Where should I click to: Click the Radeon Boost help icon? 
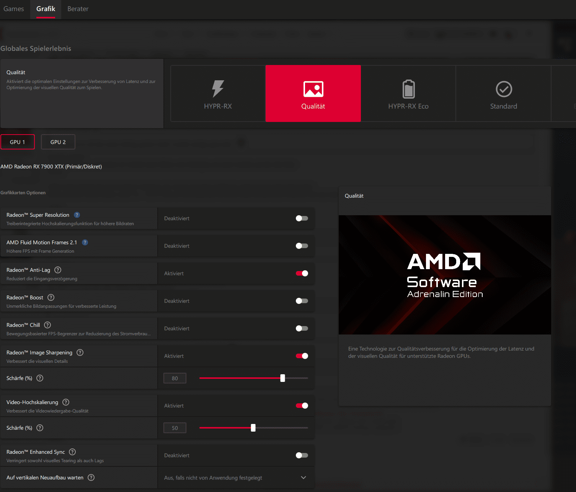tap(51, 297)
